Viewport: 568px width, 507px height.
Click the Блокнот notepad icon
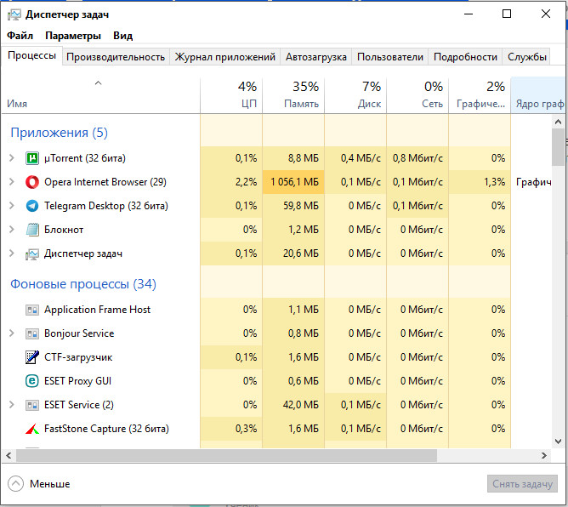[x=32, y=230]
